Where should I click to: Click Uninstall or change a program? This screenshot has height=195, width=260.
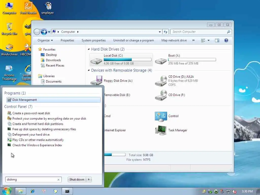click(x=134, y=40)
